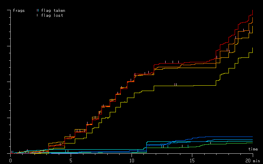Select the '15' tick label on time axis
The image size is (263, 164).
click(x=192, y=159)
